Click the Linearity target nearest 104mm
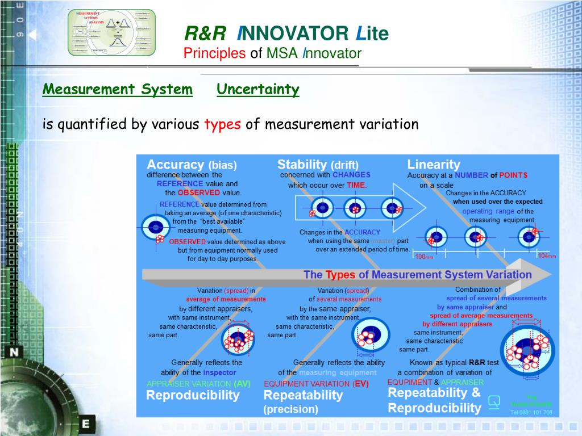The width and height of the screenshot is (582, 436). [529, 237]
